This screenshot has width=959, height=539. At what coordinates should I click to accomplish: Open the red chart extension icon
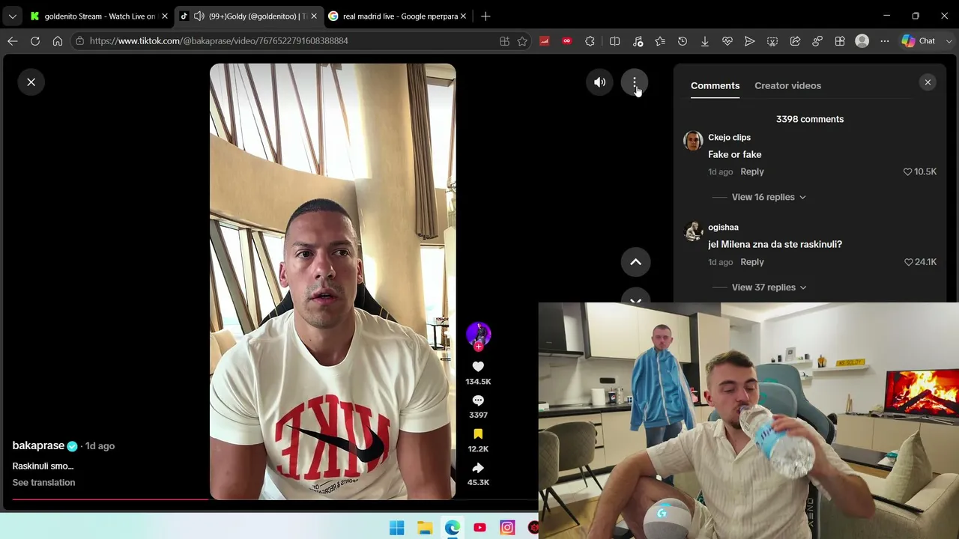point(545,41)
